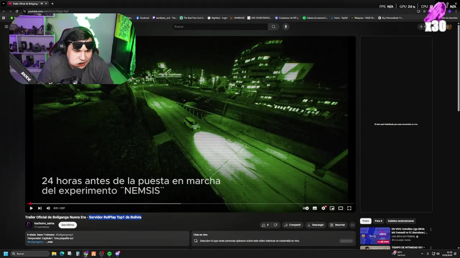
Task: Activate voice search microphone
Action: point(286,27)
